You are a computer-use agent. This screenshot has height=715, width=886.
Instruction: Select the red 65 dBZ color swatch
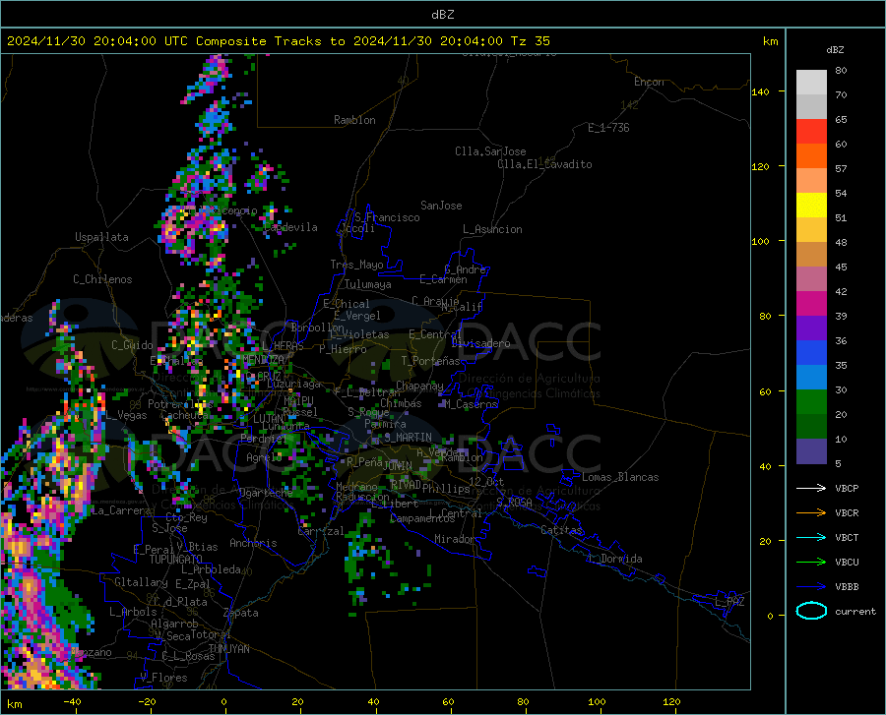click(x=811, y=131)
